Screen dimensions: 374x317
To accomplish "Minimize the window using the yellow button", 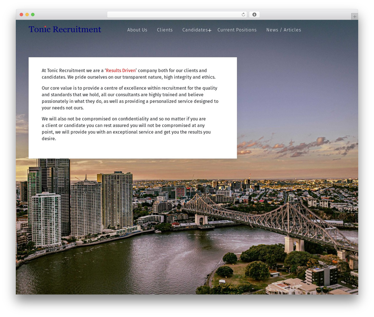I will click(27, 15).
